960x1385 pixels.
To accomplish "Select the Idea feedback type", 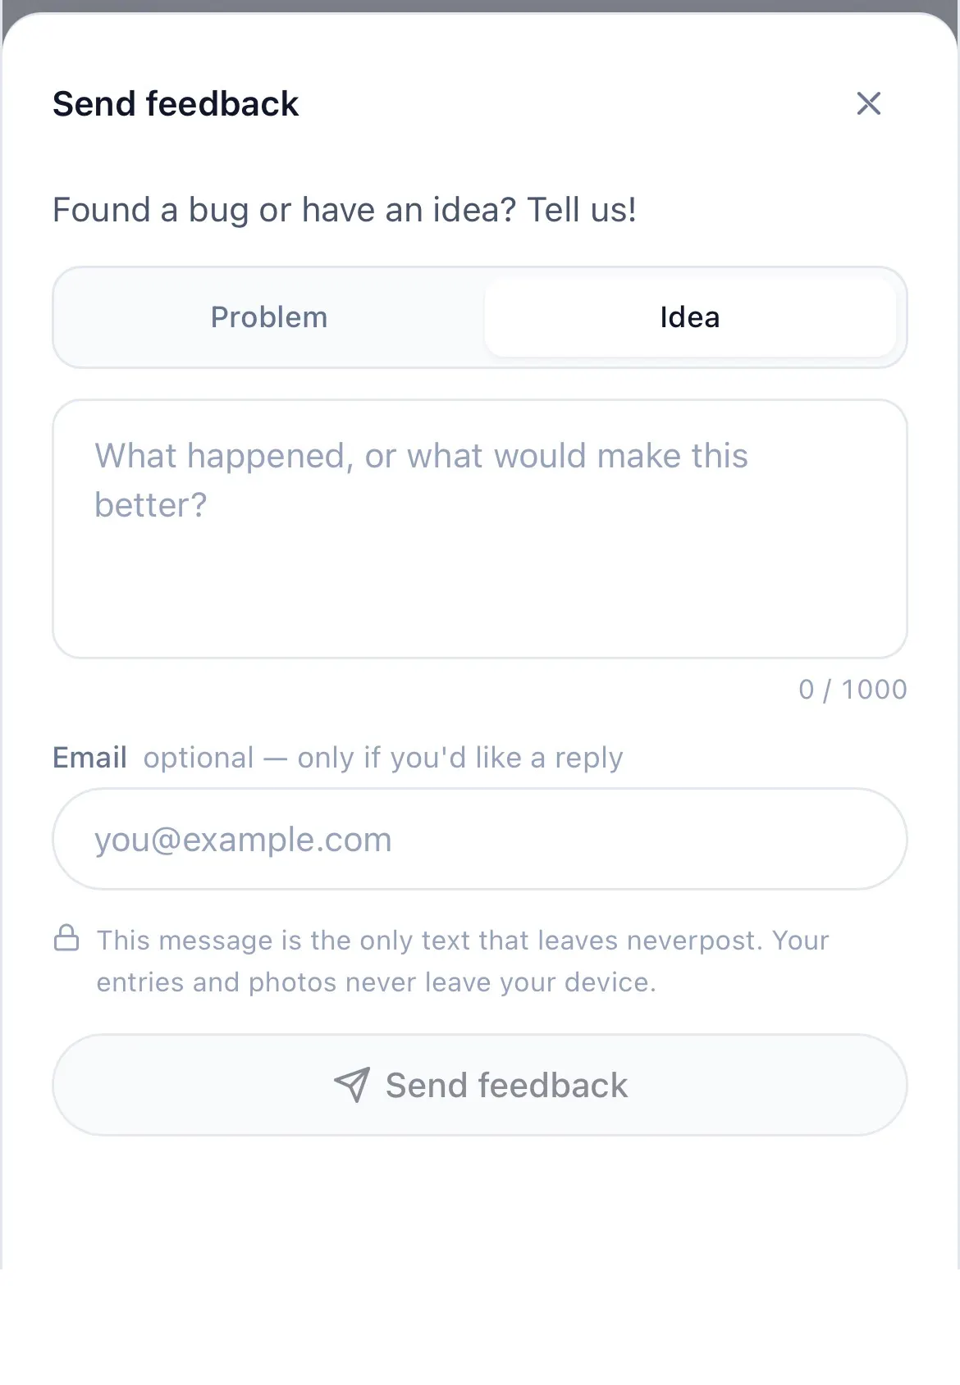I will [x=690, y=317].
